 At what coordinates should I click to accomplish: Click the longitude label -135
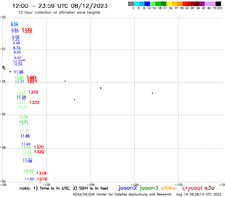tap(3, 185)
